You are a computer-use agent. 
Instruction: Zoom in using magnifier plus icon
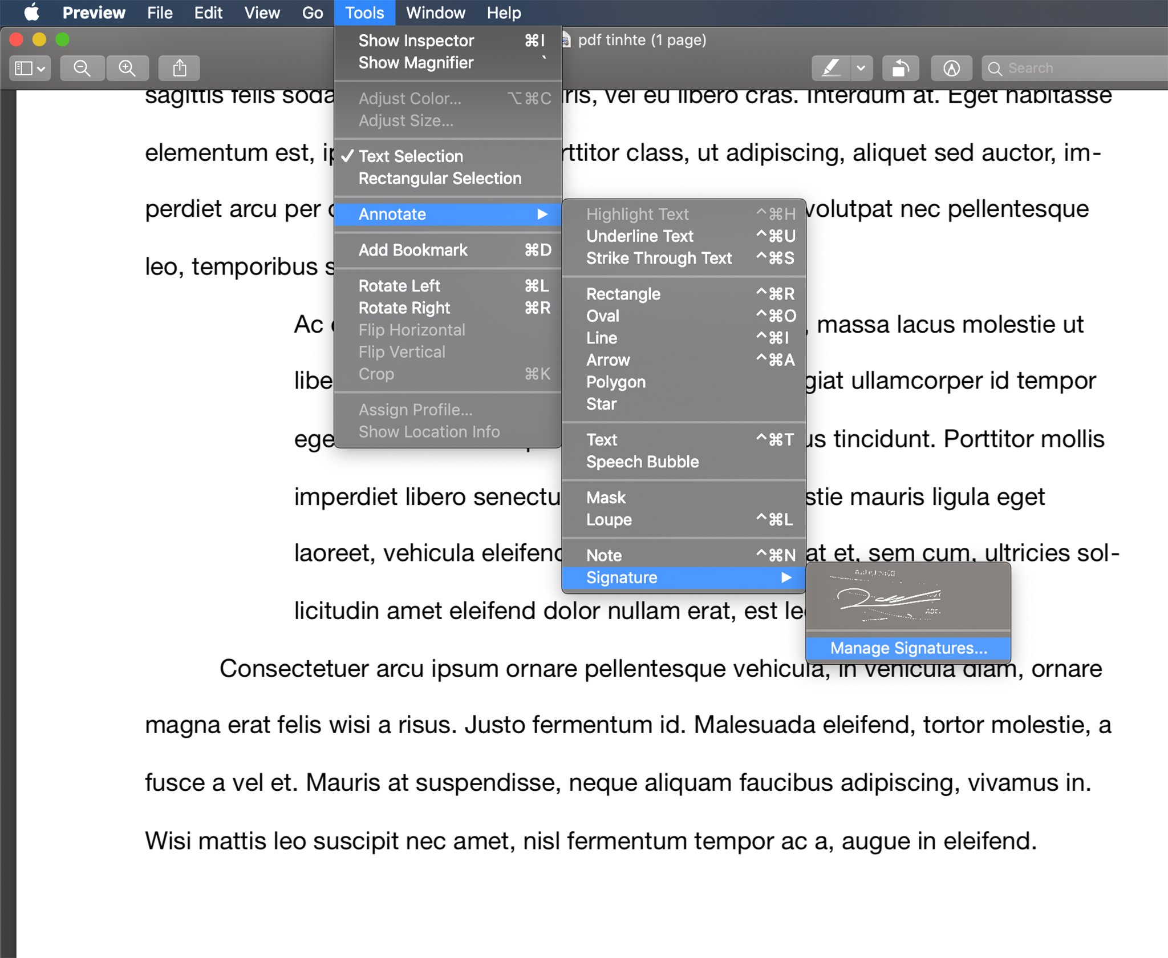[x=127, y=68]
